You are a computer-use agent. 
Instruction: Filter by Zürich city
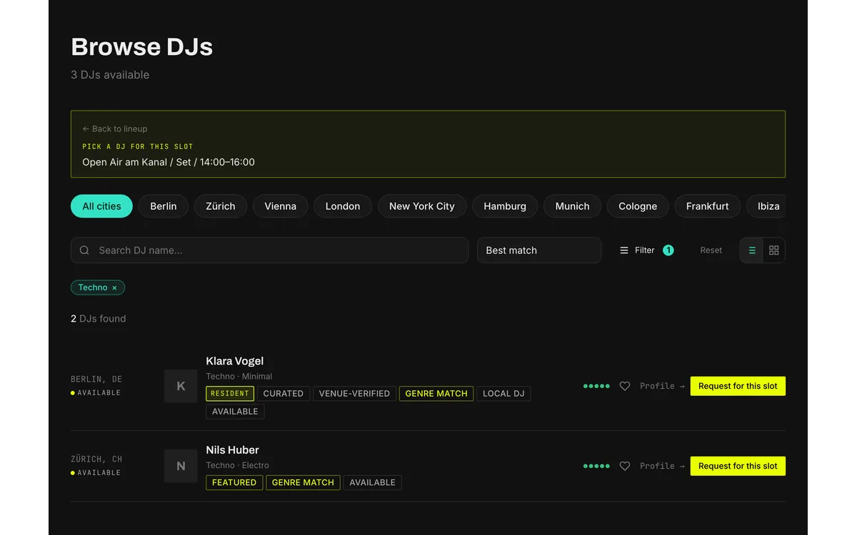(221, 206)
